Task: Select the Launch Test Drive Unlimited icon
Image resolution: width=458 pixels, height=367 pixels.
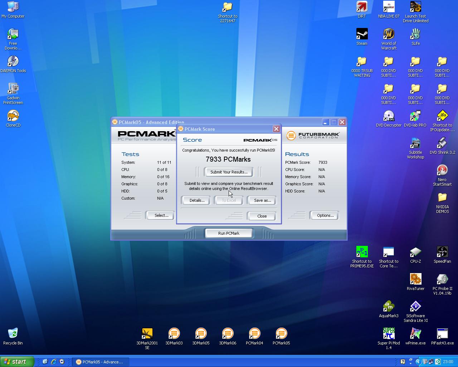Action: [415, 12]
